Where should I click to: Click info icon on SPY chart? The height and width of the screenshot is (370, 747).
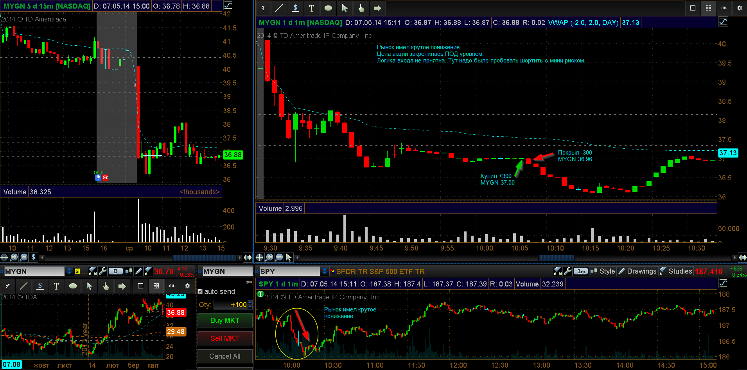coord(260,294)
